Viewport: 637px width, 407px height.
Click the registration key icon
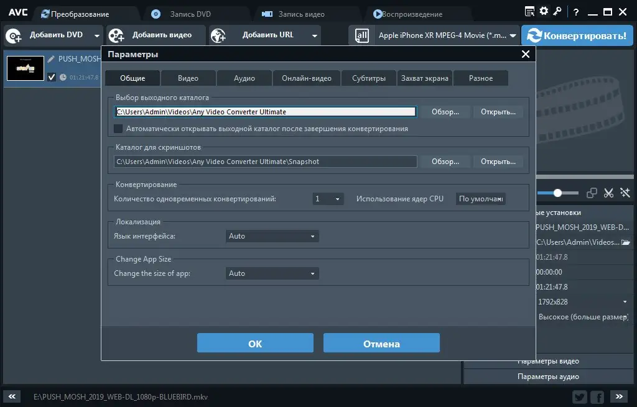[x=557, y=11]
